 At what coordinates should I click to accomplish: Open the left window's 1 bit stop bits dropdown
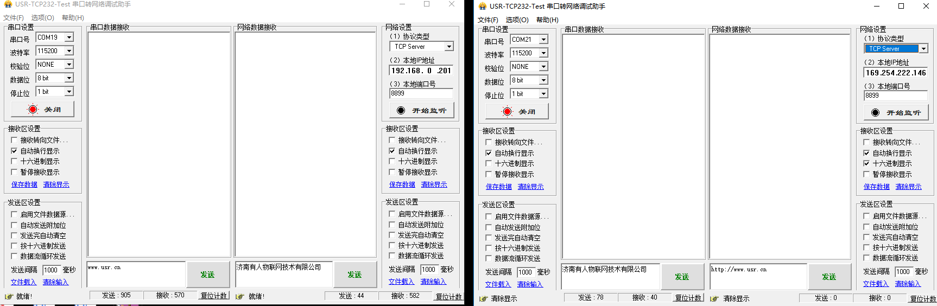click(69, 92)
